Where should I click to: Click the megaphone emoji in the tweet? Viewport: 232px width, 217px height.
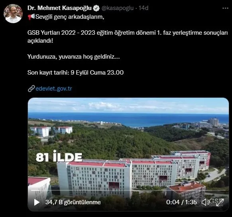(31, 17)
